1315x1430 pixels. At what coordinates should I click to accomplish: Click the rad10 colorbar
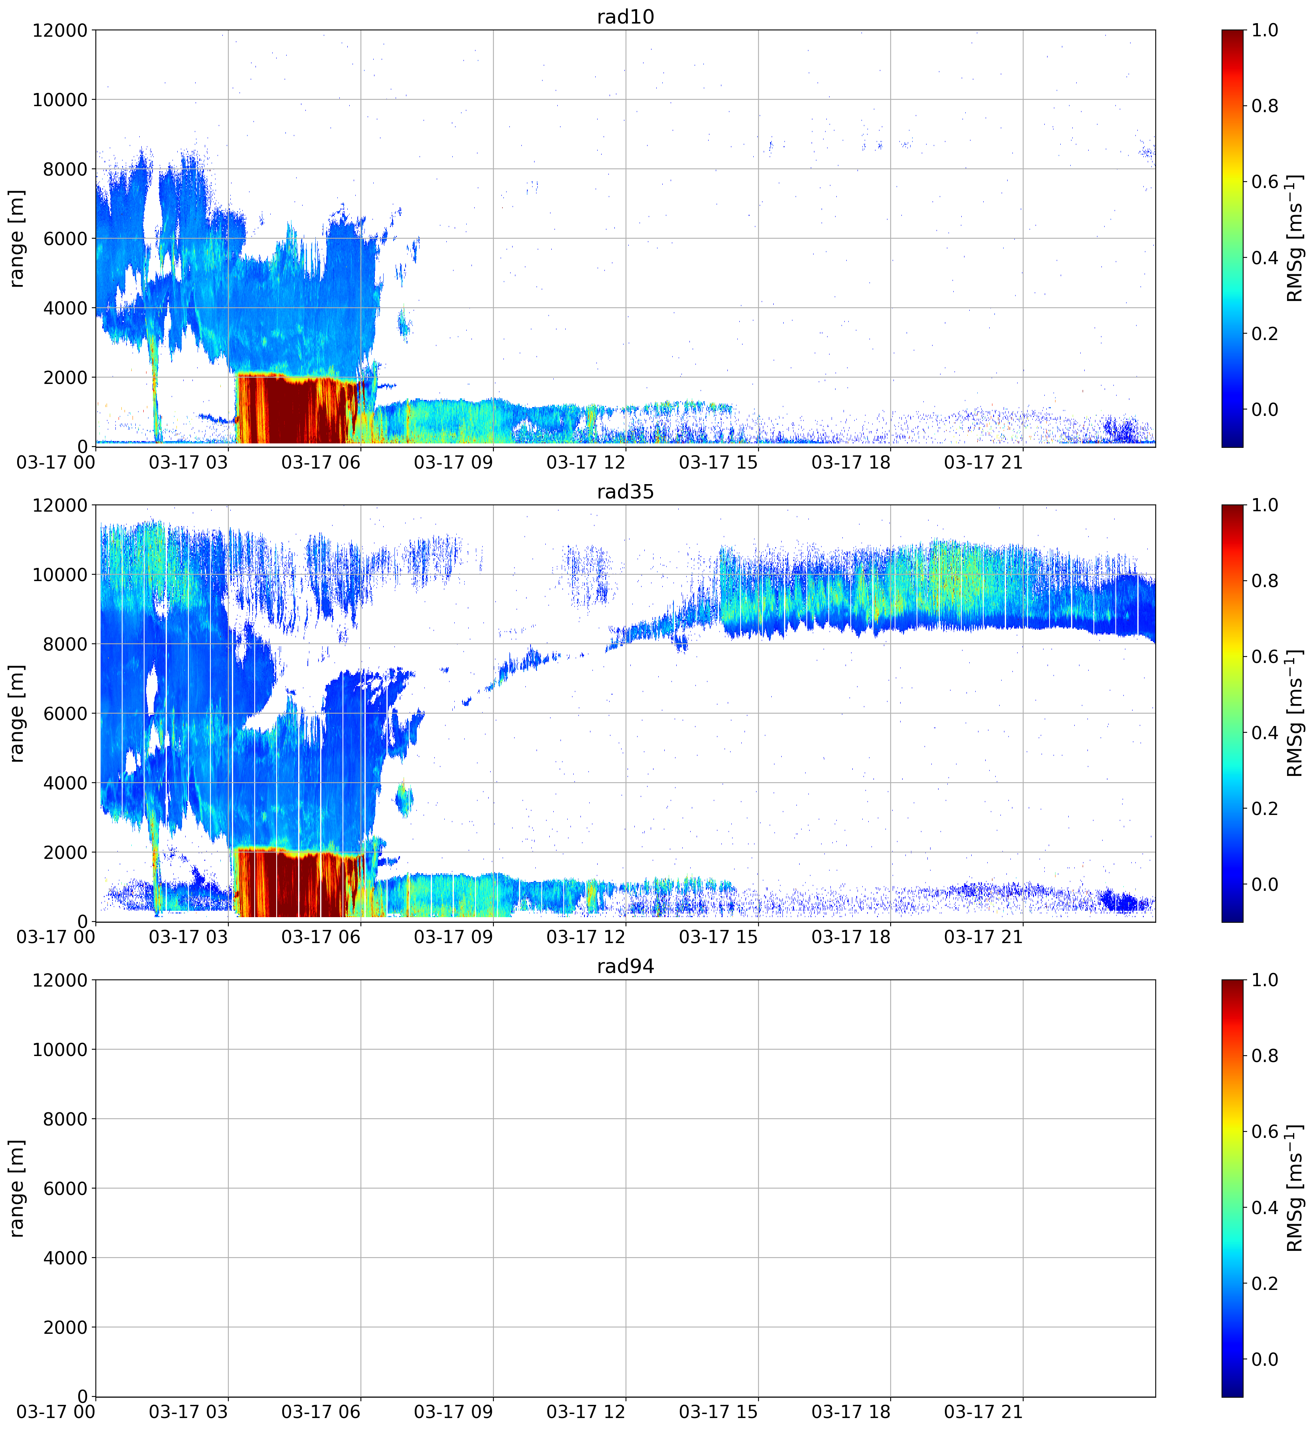tap(1232, 238)
